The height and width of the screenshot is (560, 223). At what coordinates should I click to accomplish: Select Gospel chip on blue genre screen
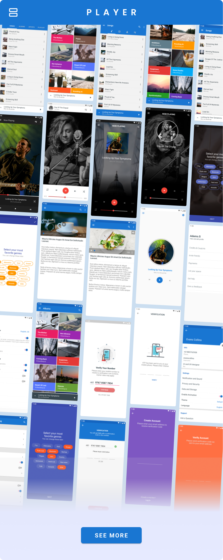tap(68, 447)
